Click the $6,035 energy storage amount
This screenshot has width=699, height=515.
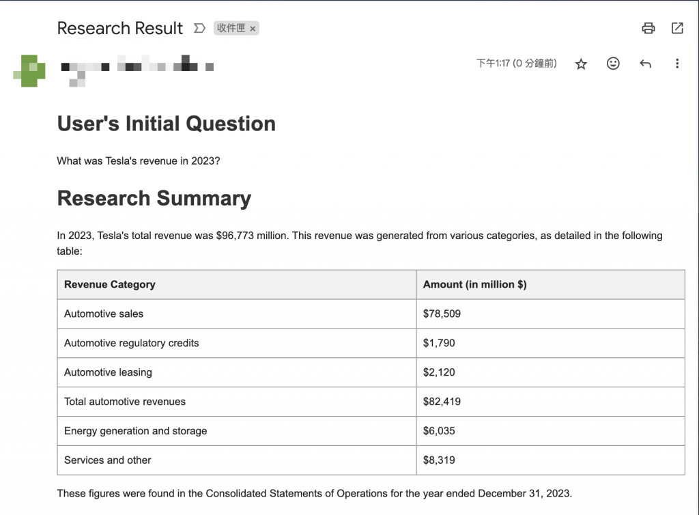point(439,431)
